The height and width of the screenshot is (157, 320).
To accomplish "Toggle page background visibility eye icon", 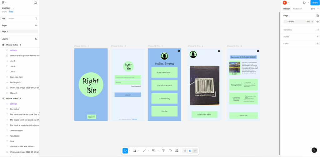I will (x=317, y=22).
